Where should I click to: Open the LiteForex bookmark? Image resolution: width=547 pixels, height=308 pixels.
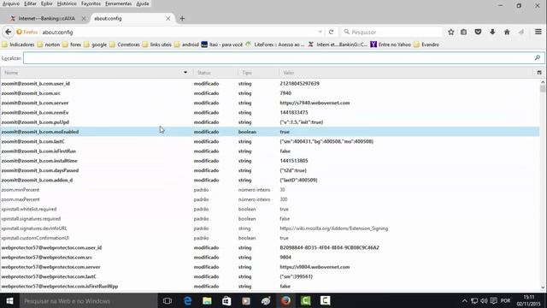click(x=275, y=44)
